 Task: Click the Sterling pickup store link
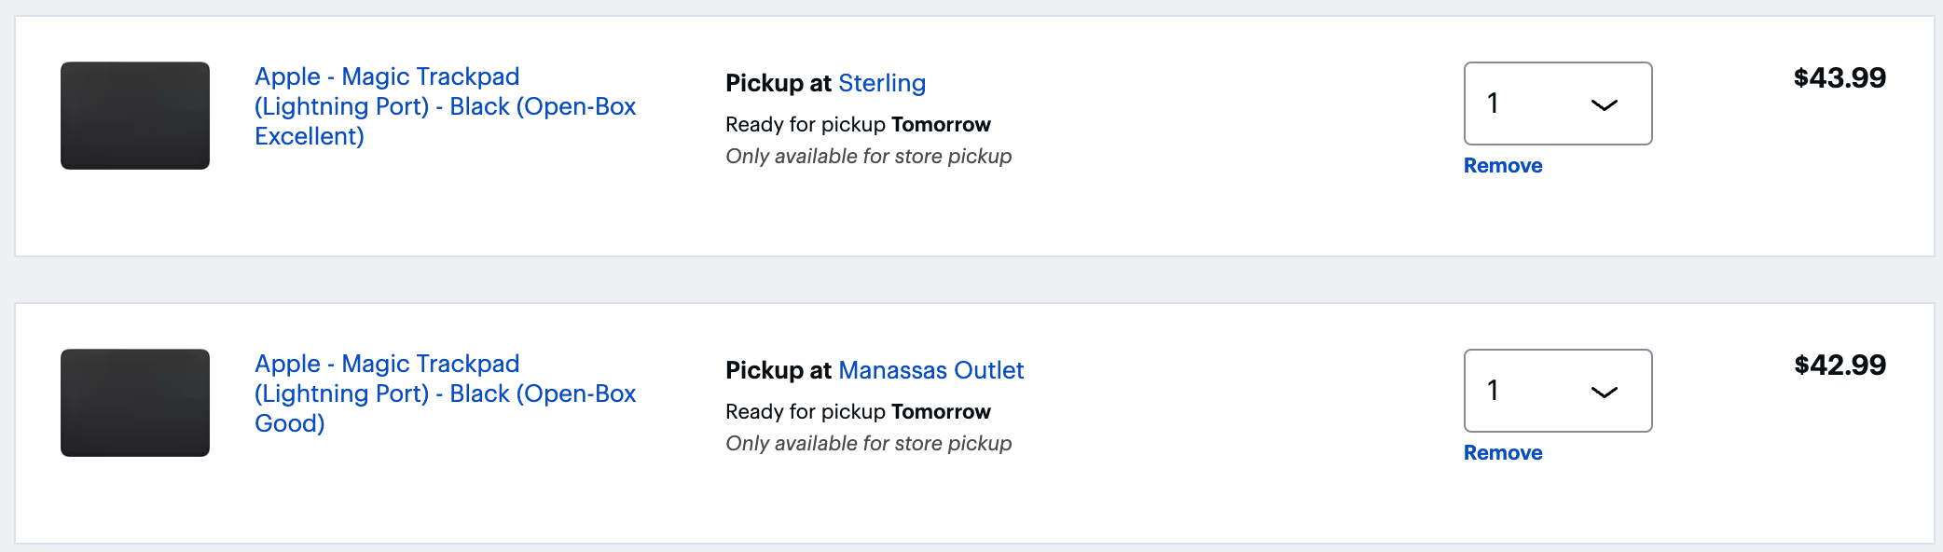(882, 83)
